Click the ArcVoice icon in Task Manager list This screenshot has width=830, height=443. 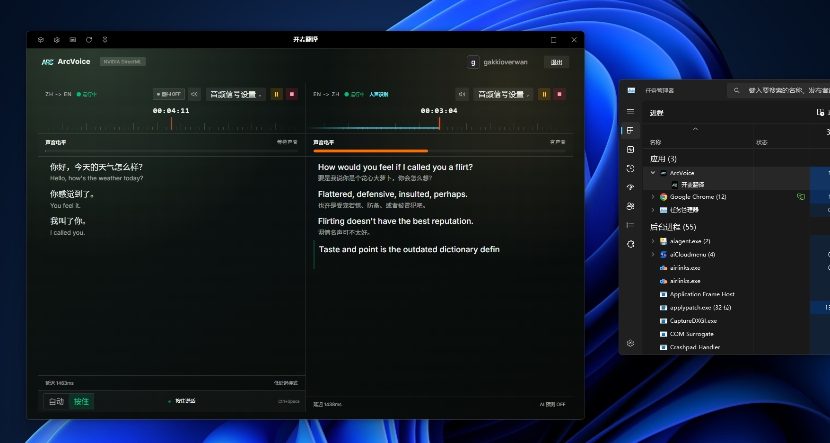click(x=664, y=173)
